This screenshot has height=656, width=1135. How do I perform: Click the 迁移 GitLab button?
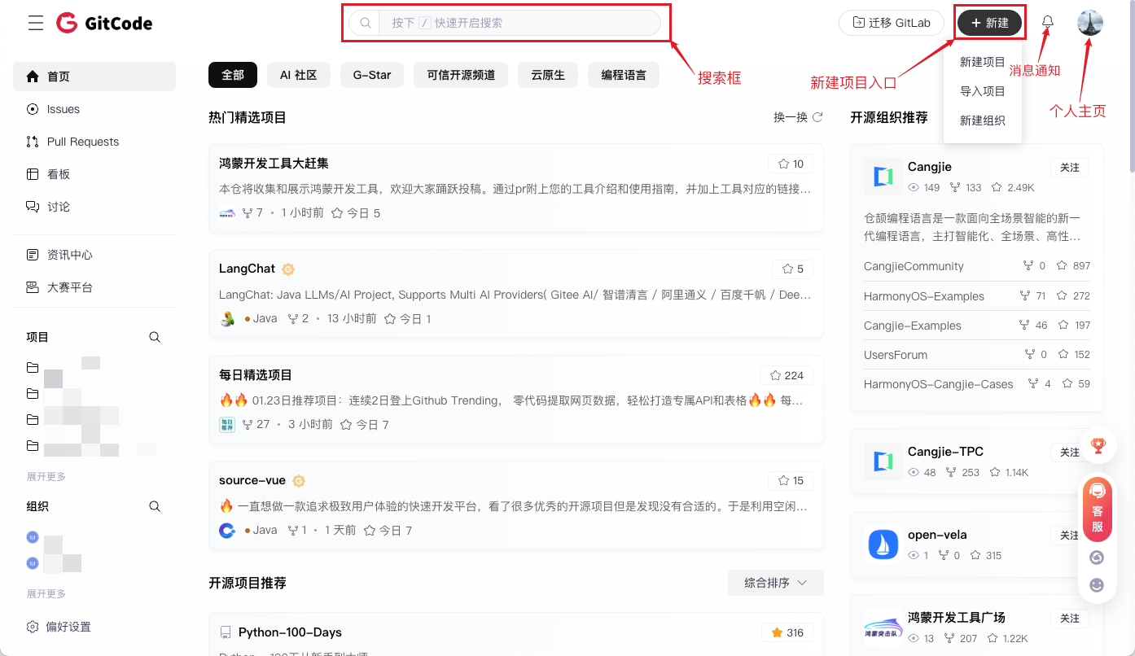click(891, 23)
